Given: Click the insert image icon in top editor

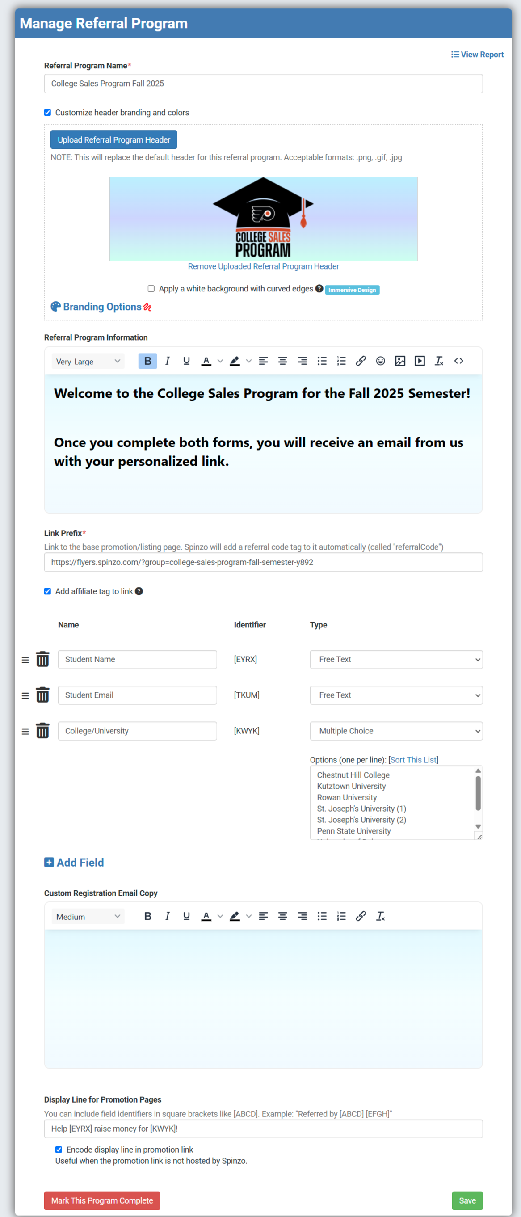Looking at the screenshot, I should [400, 361].
